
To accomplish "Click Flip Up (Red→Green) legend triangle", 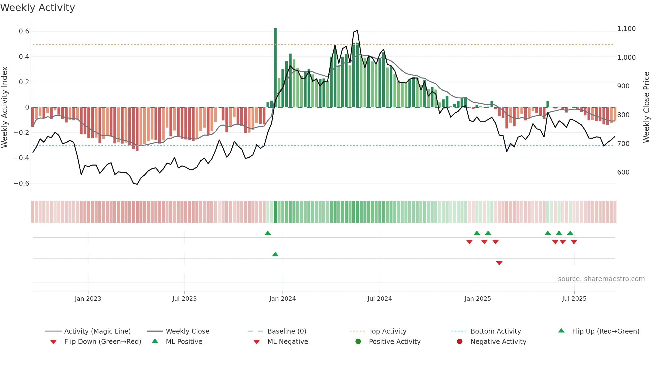I will click(x=561, y=331).
